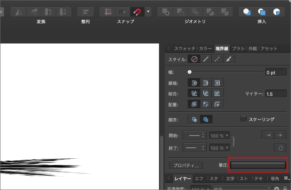Switch to the ブラシ tab
This screenshot has width=291, height=190.
click(x=238, y=49)
